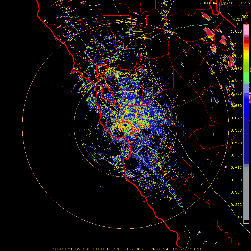
Task: Select the 0.733 scale value
Action: pos(236,93)
